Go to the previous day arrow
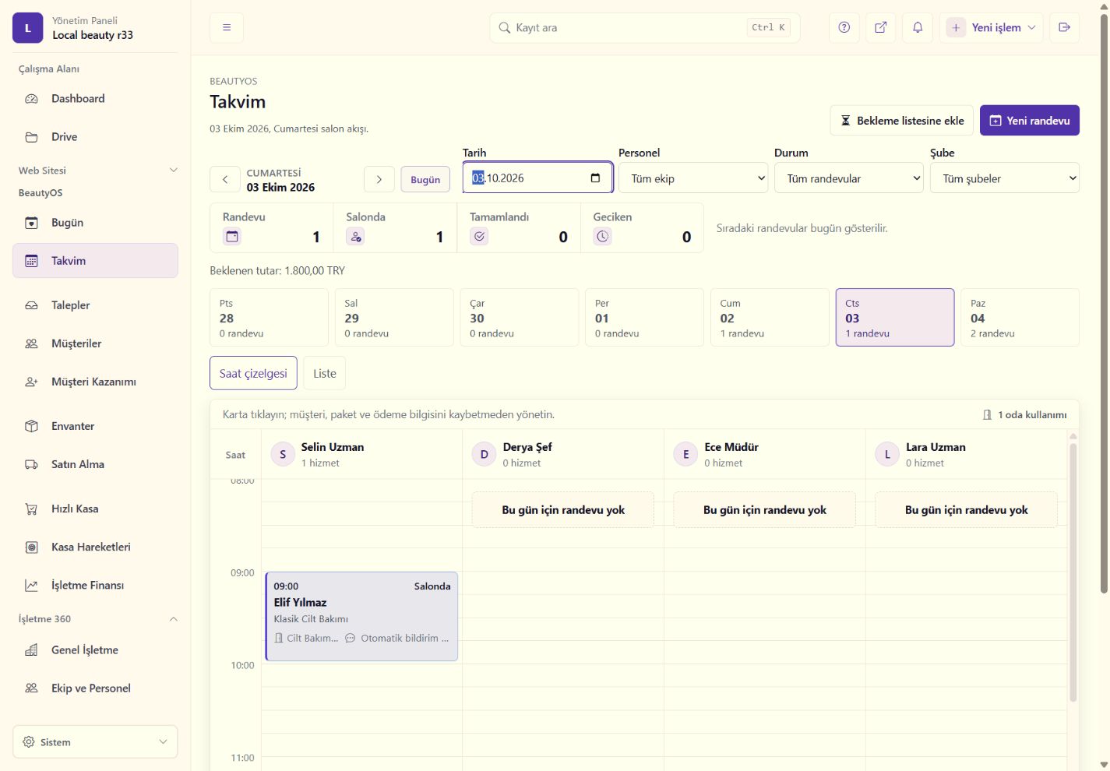The width and height of the screenshot is (1110, 771). [225, 179]
